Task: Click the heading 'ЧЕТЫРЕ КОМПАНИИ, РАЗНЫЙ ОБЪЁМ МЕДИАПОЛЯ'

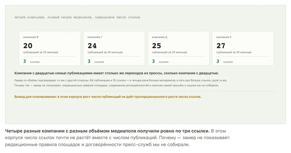Action: point(77,17)
